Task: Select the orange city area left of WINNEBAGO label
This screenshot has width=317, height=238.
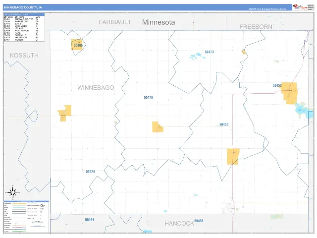Action: [x=65, y=113]
